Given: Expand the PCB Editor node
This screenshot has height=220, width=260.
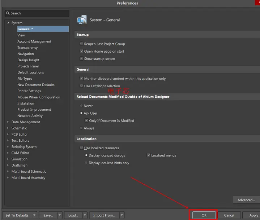Looking at the screenshot, I should click(8, 134).
